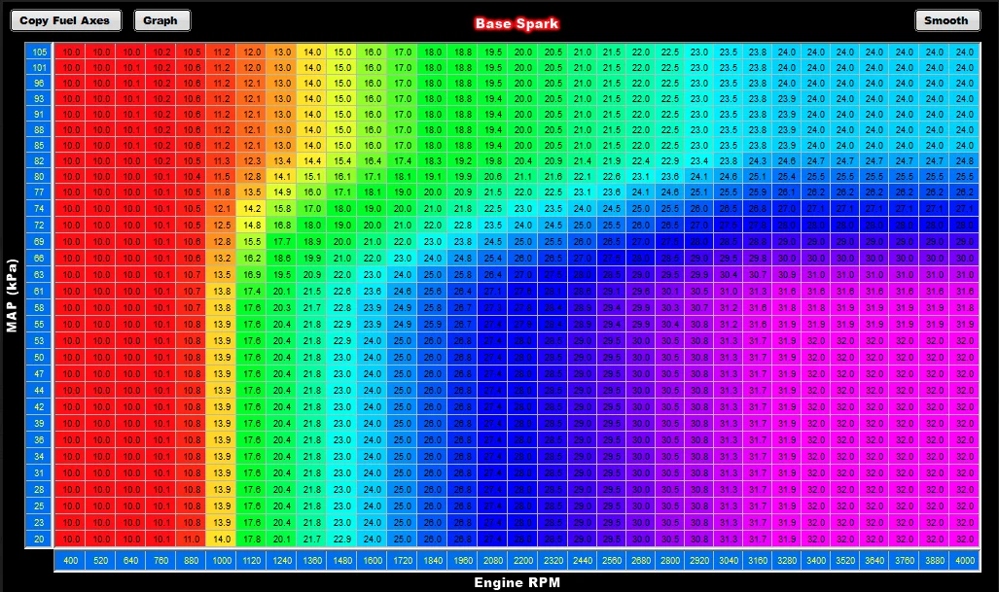
Task: Select the 19.8 cell at 82 kPa, 2080 RPM
Action: tap(492, 161)
